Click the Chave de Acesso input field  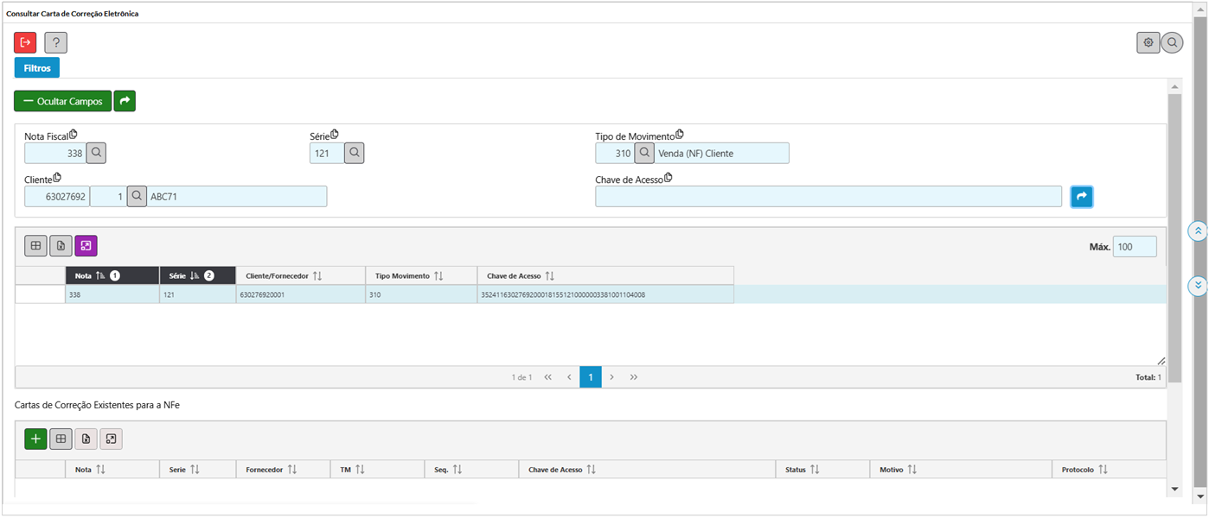coord(828,197)
